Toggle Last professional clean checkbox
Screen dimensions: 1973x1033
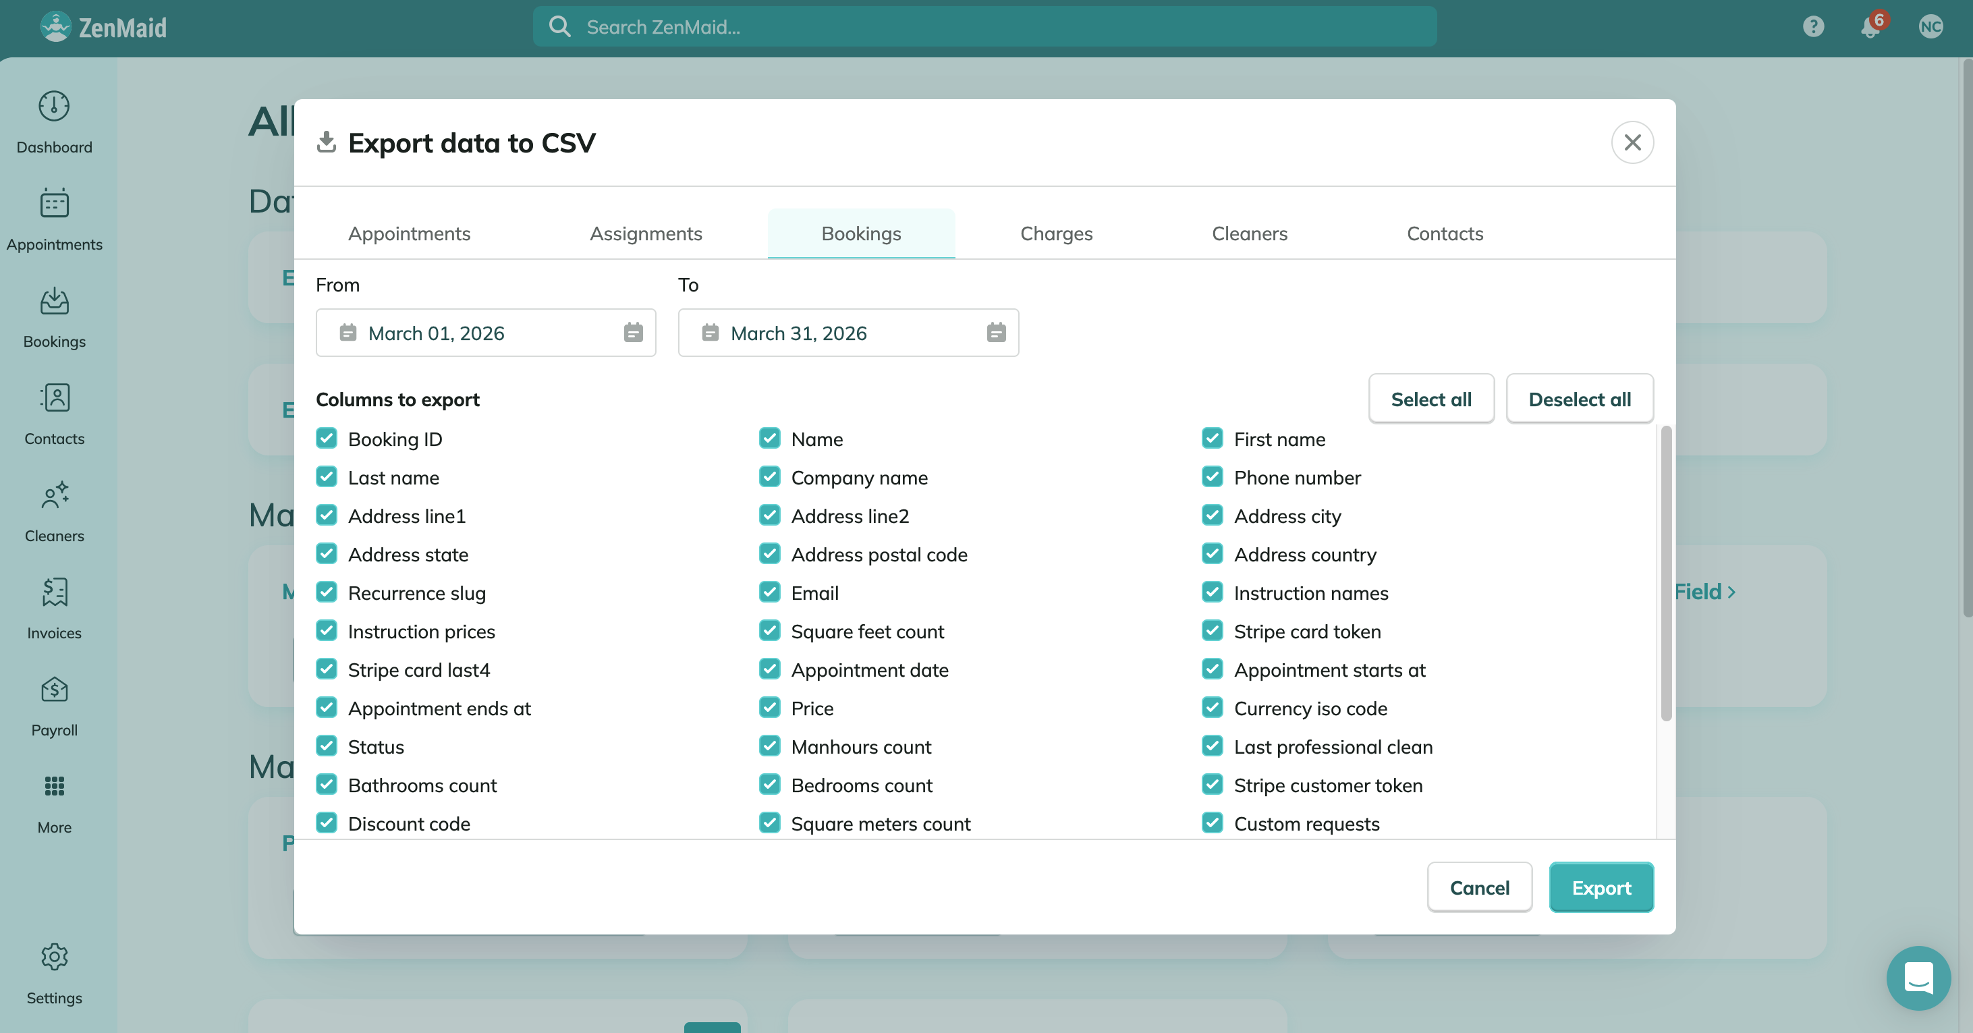pos(1212,746)
